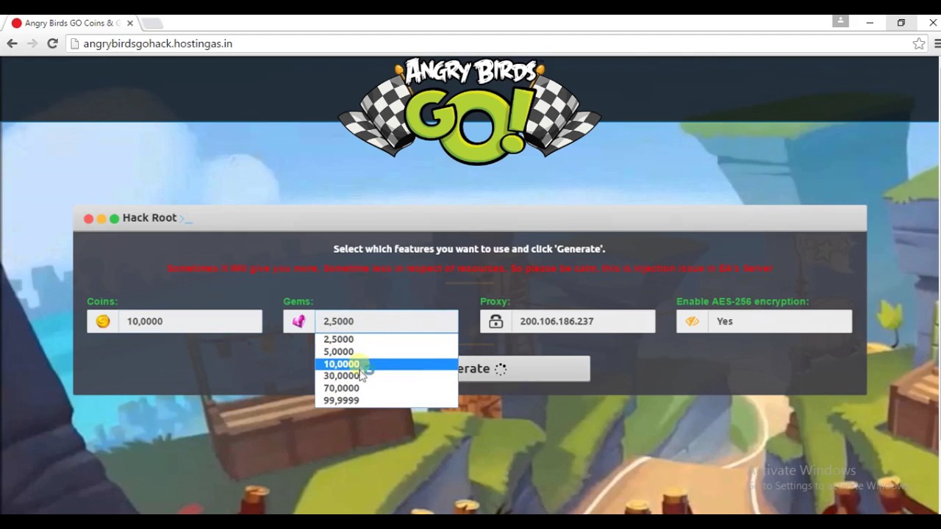Click the 'Gems:' label
Viewport: 941px width, 529px height.
tap(298, 301)
